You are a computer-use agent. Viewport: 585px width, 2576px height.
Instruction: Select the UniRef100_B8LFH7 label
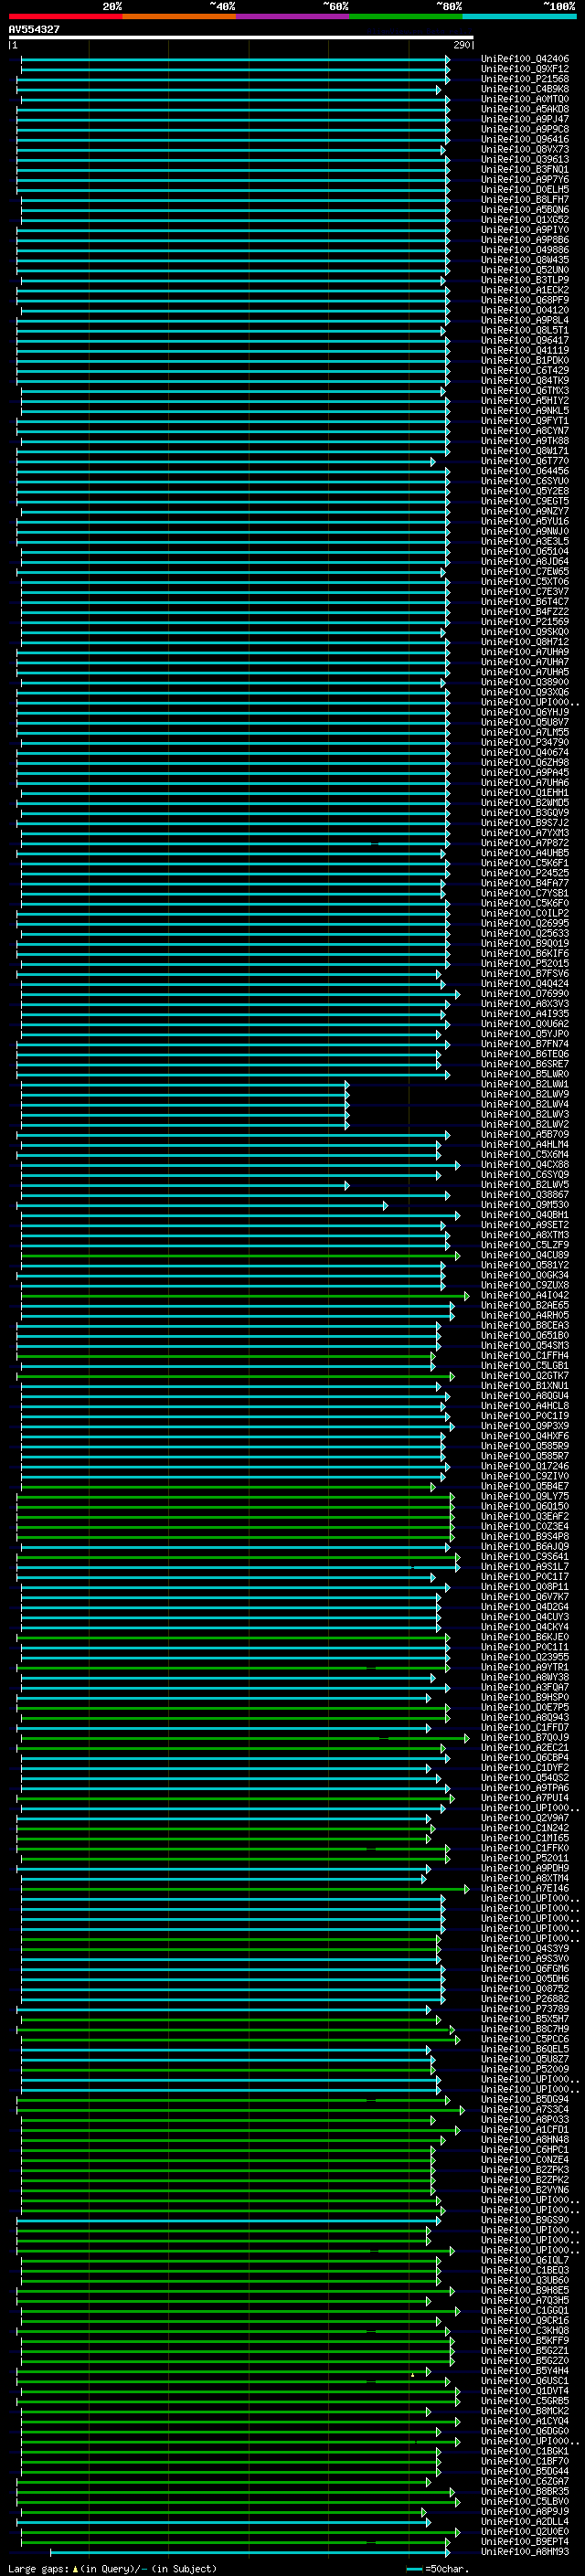coord(525,199)
